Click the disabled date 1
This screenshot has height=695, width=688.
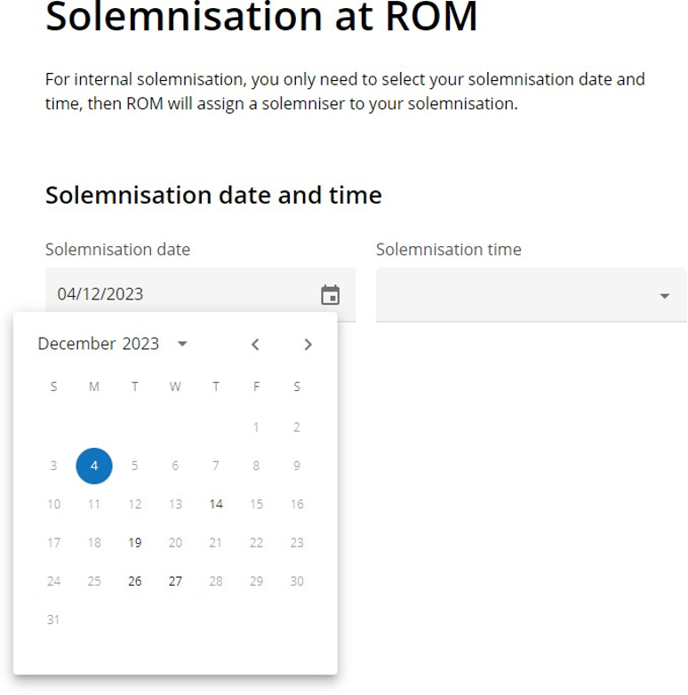(x=256, y=427)
